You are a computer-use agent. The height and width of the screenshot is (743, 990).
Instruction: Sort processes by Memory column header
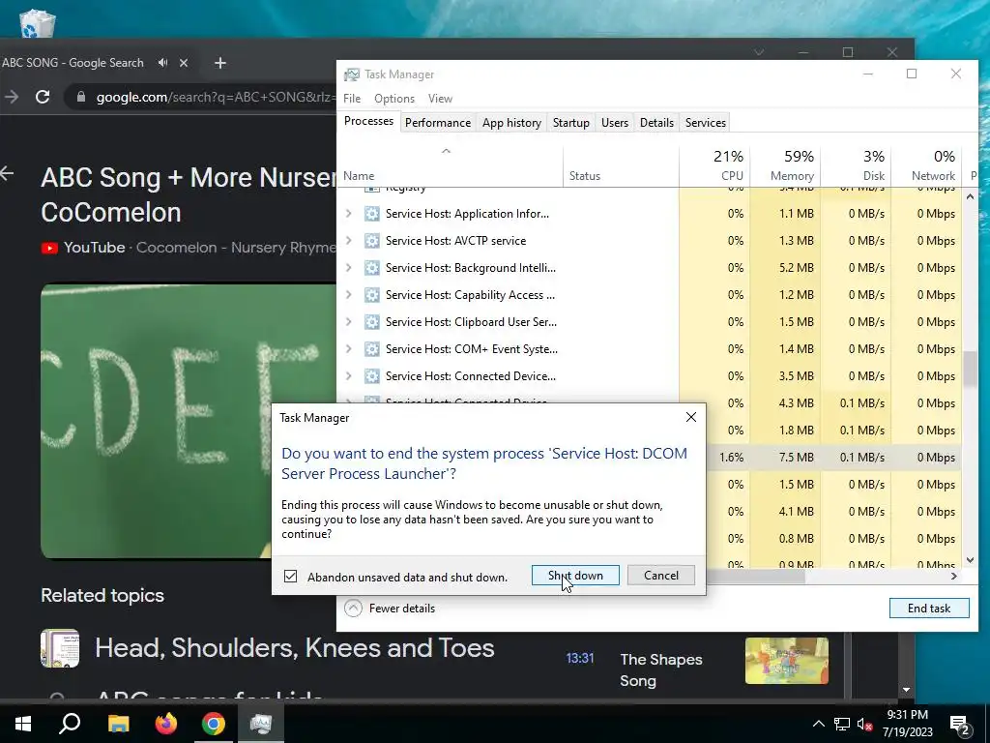(x=785, y=166)
